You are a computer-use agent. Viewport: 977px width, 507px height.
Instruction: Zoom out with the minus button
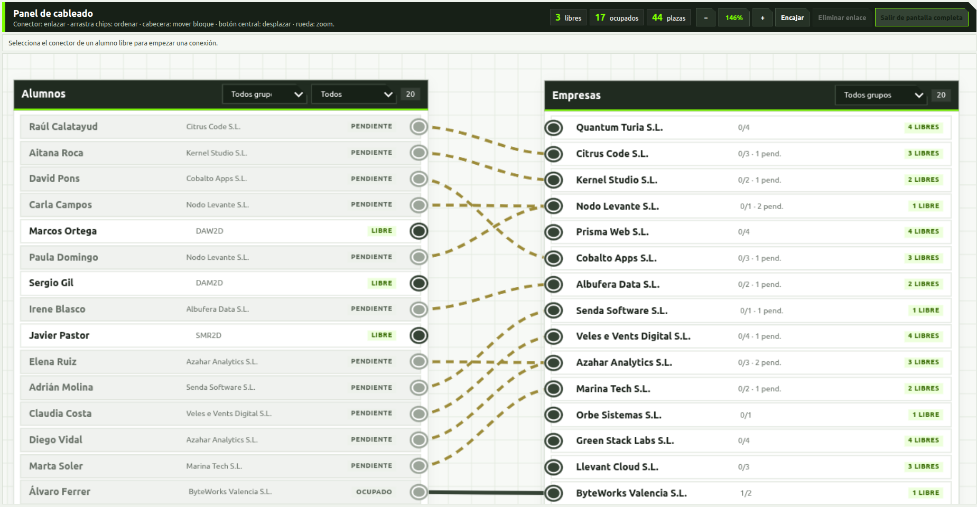(705, 17)
